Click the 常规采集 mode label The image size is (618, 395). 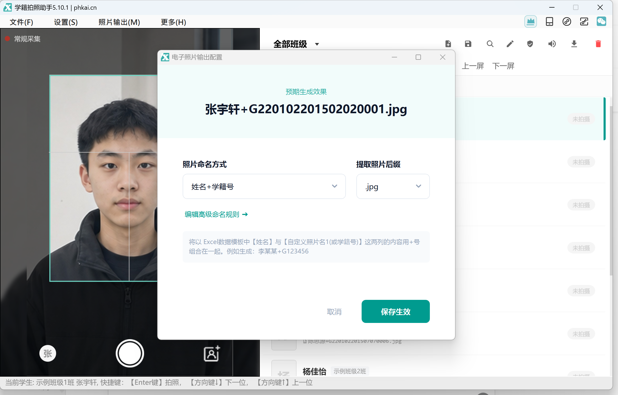pyautogui.click(x=27, y=39)
